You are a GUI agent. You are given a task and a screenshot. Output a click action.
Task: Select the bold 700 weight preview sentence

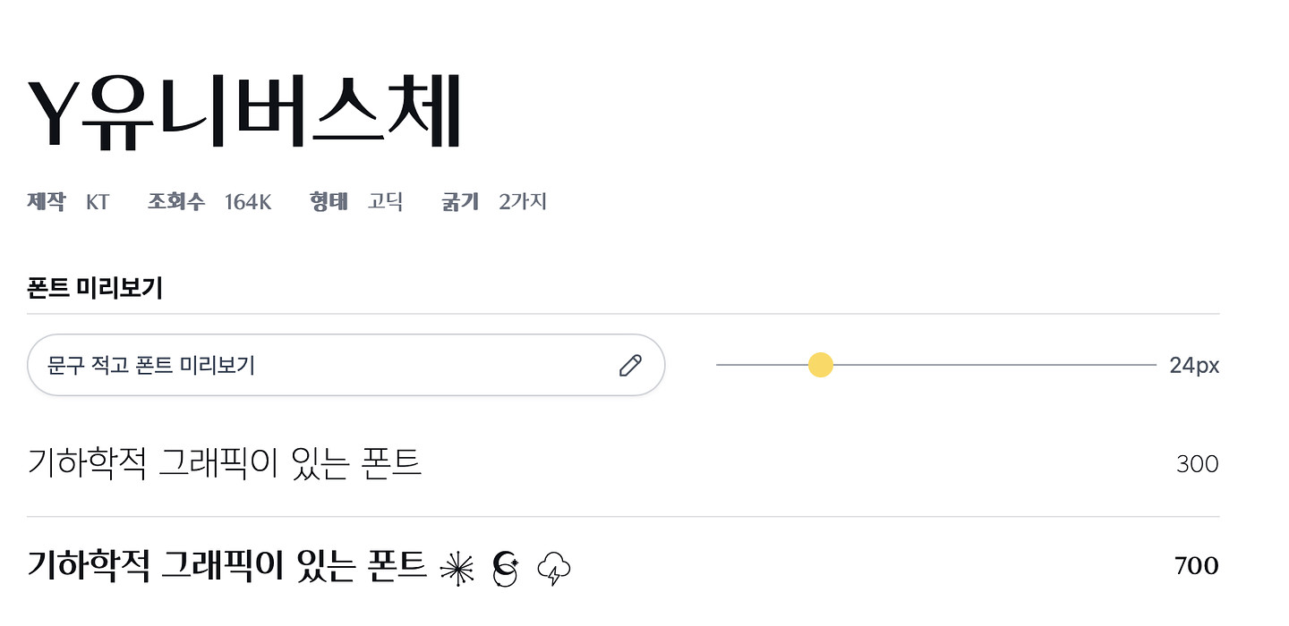click(x=227, y=566)
